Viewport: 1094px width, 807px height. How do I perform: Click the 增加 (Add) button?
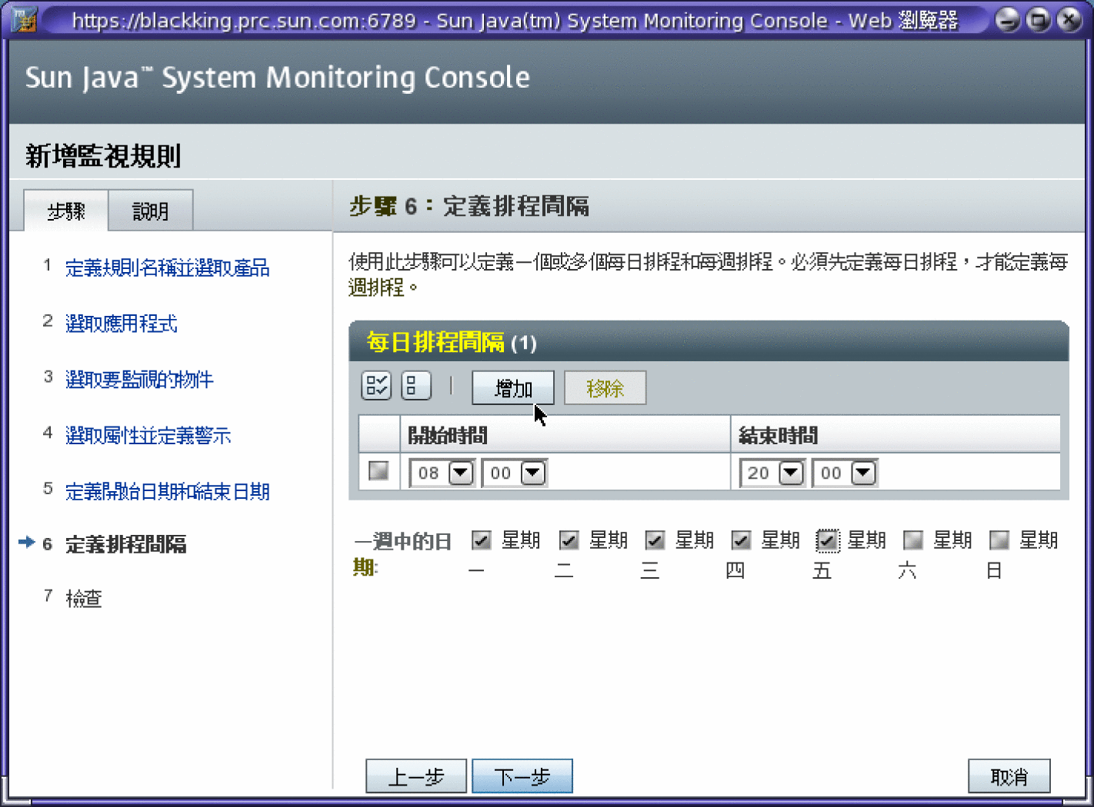click(513, 388)
